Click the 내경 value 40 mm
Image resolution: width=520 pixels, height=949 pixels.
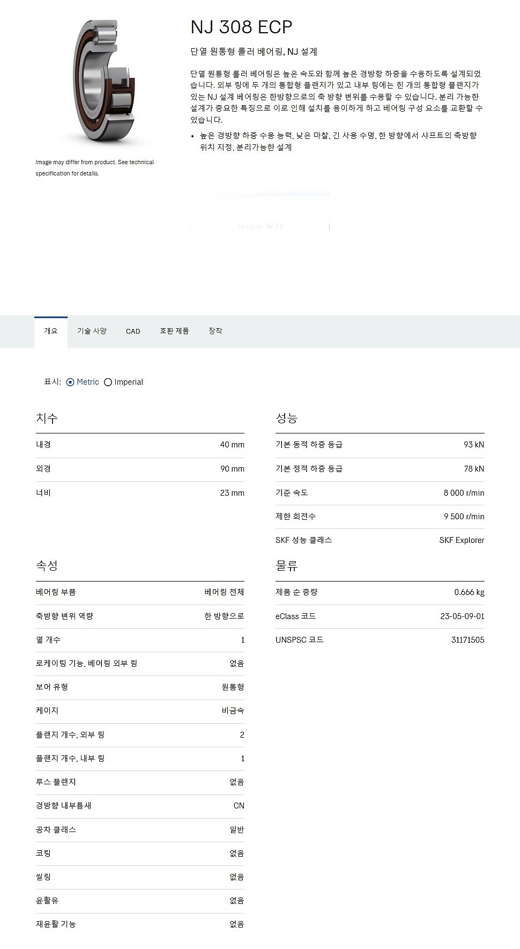(232, 445)
